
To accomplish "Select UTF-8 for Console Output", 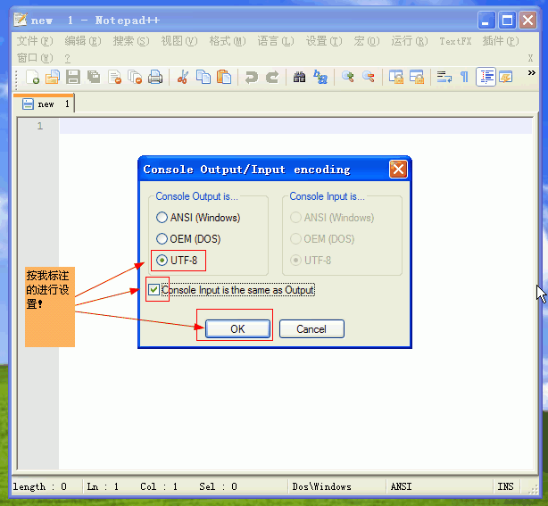I will (x=177, y=261).
